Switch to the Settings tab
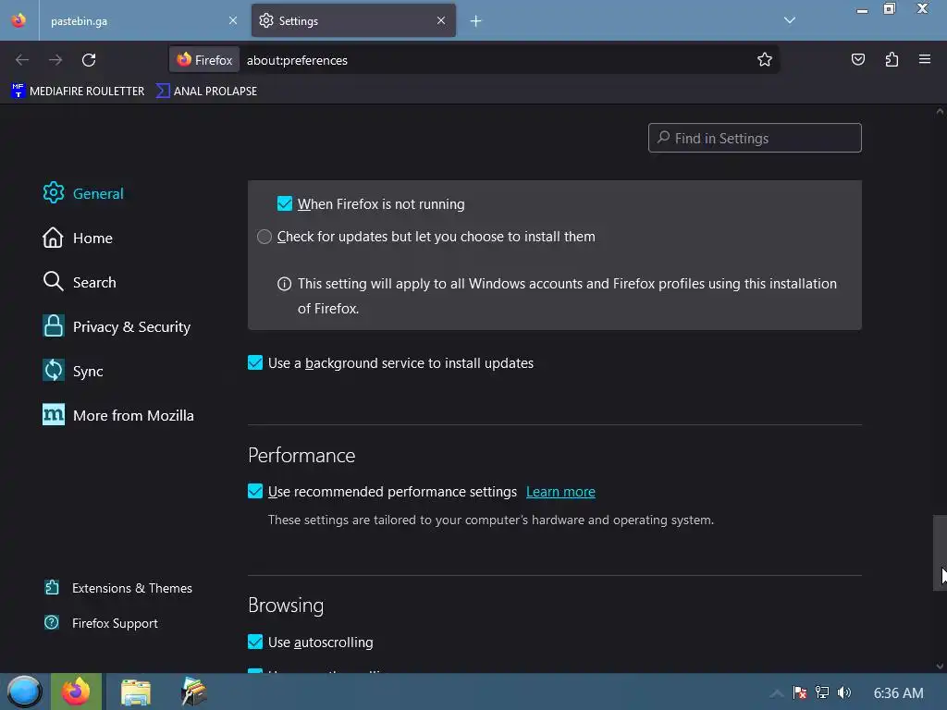Image resolution: width=947 pixels, height=710 pixels. tap(353, 20)
